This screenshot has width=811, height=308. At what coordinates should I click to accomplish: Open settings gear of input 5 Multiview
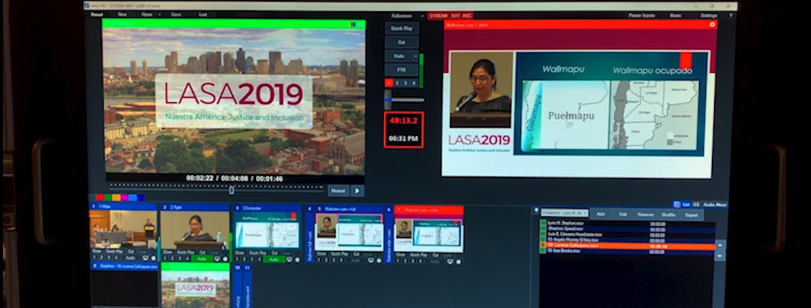pyautogui.click(x=379, y=261)
